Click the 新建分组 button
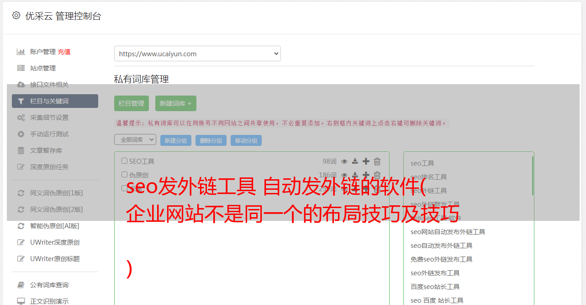Image resolution: width=586 pixels, height=305 pixels. coord(176,140)
